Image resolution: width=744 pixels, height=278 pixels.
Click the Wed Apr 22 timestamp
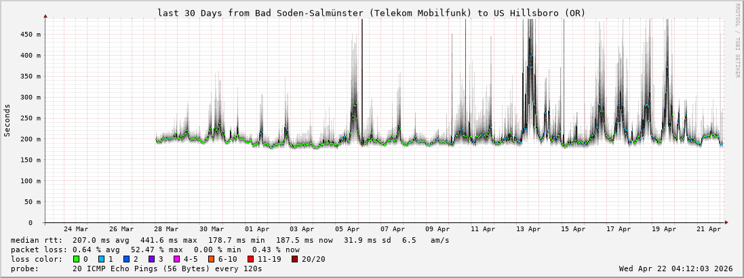click(676, 269)
